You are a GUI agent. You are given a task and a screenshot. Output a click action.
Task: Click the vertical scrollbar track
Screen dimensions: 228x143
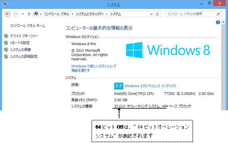(x=223, y=67)
